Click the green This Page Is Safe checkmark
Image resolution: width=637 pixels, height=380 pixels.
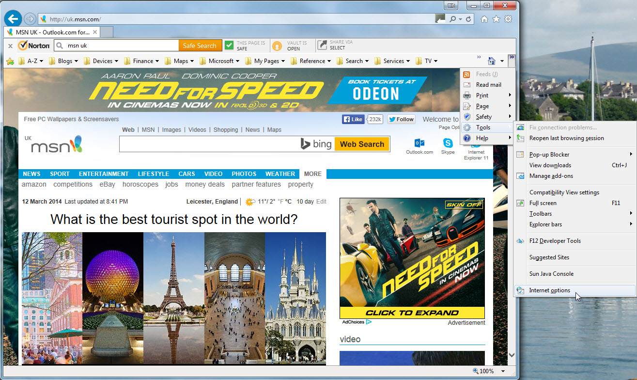pos(229,46)
